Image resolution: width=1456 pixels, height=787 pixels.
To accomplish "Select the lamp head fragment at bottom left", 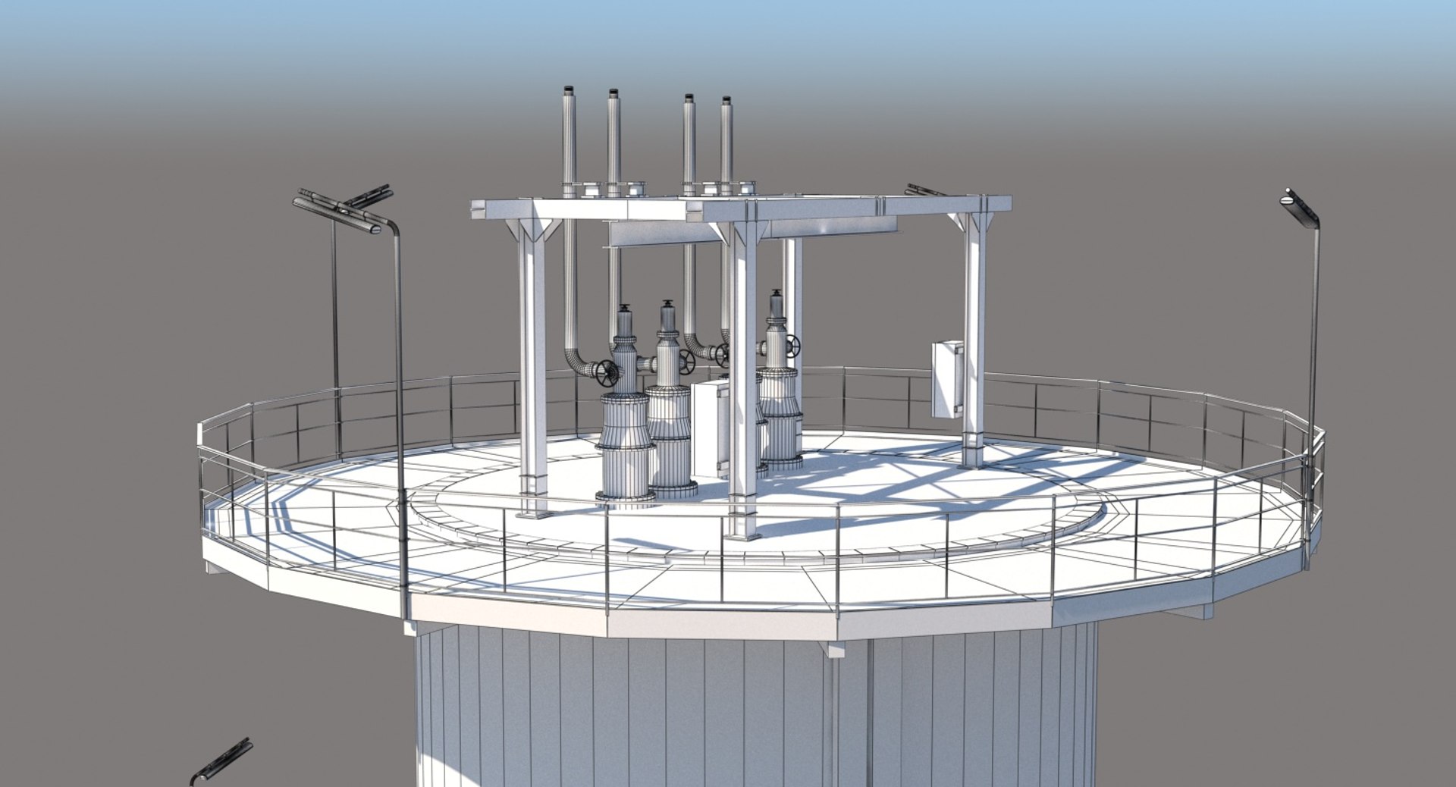I will [x=221, y=763].
